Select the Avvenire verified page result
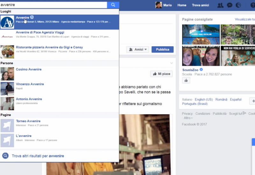Viewport: 255px width, 175px height. click(x=60, y=22)
